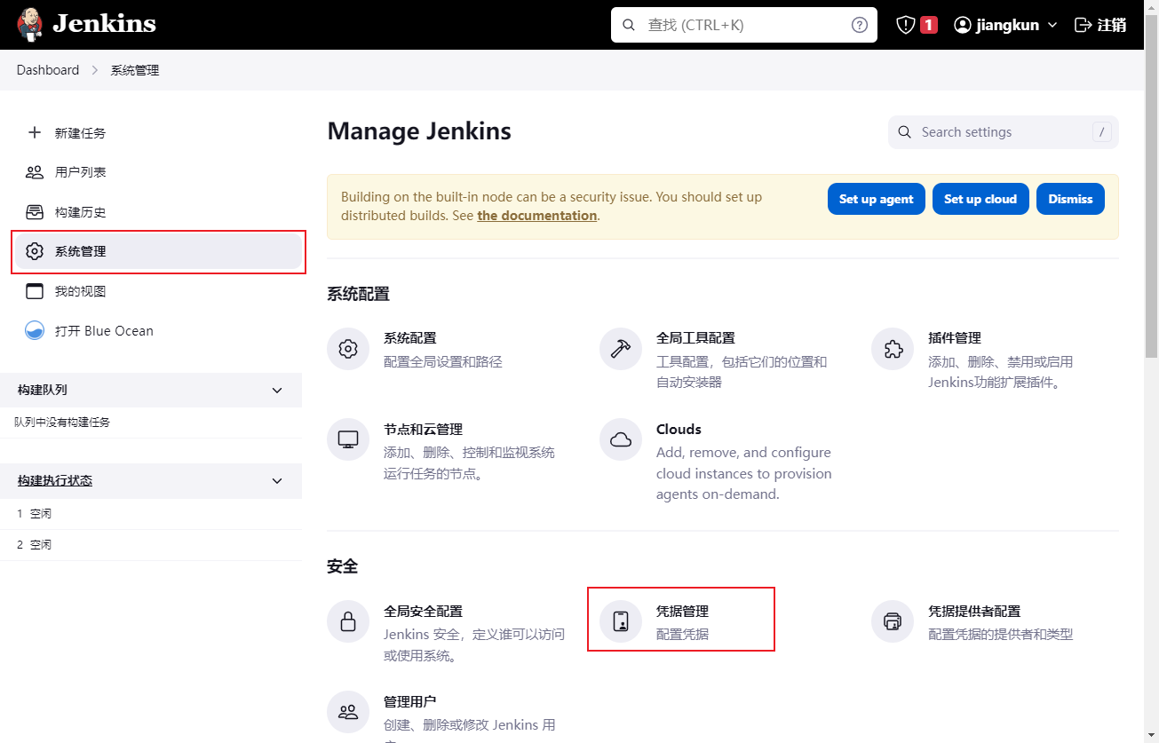The image size is (1159, 743).
Task: Click the Blue Ocean wave icon
Action: (35, 331)
